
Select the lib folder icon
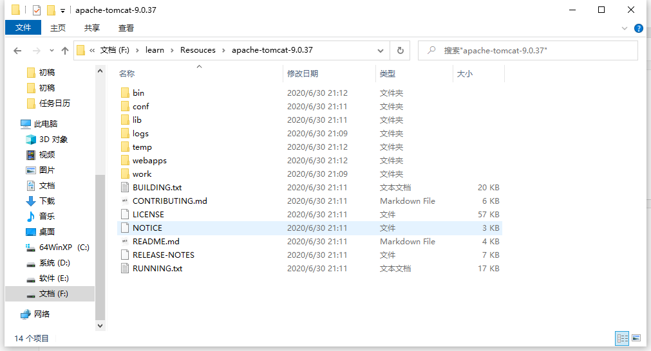pyautogui.click(x=125, y=120)
